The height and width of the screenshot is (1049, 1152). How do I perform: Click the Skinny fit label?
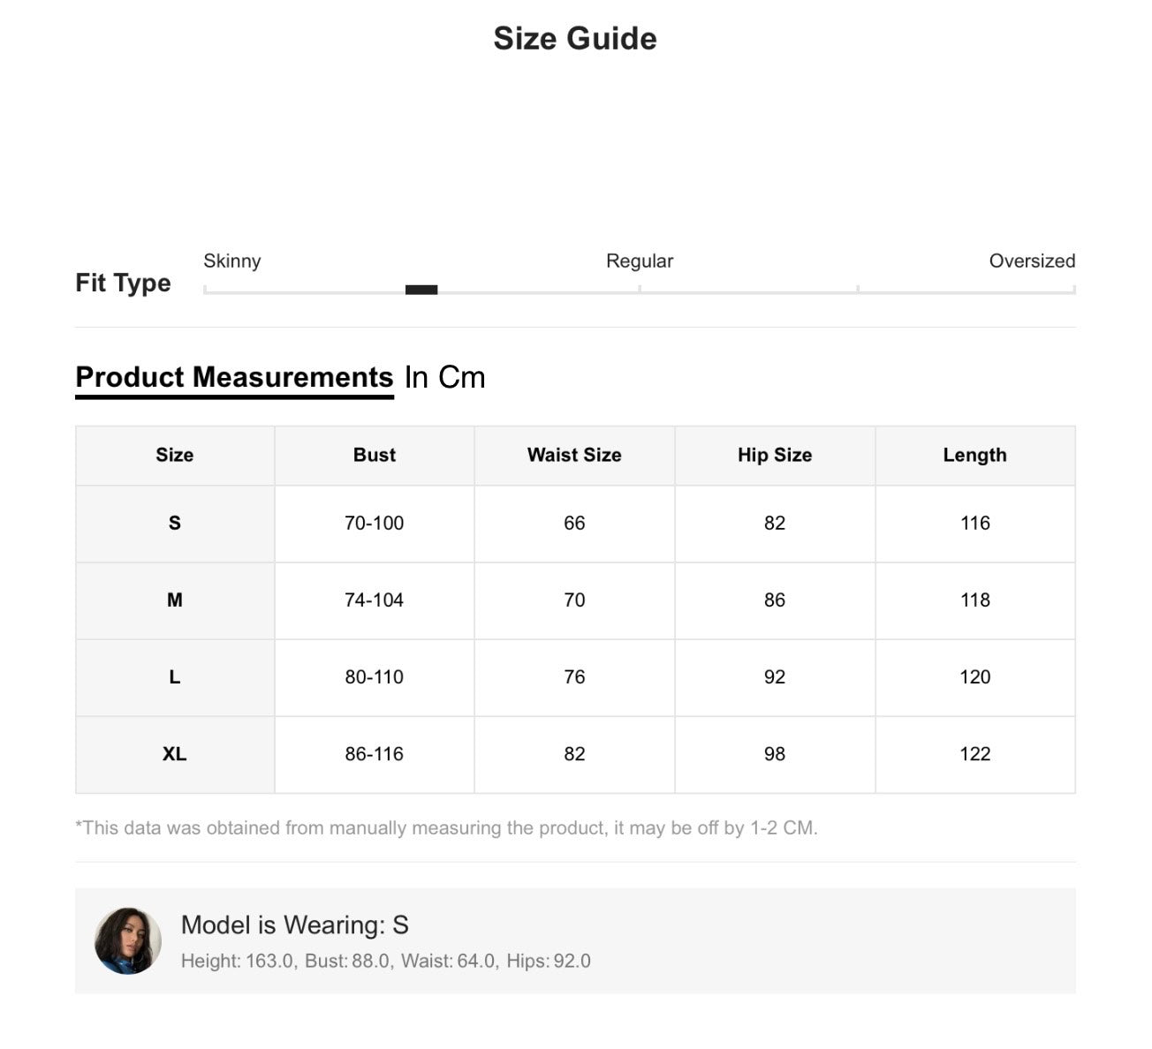232,260
